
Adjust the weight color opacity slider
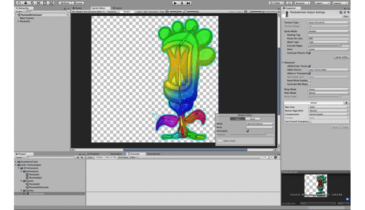[175, 12]
